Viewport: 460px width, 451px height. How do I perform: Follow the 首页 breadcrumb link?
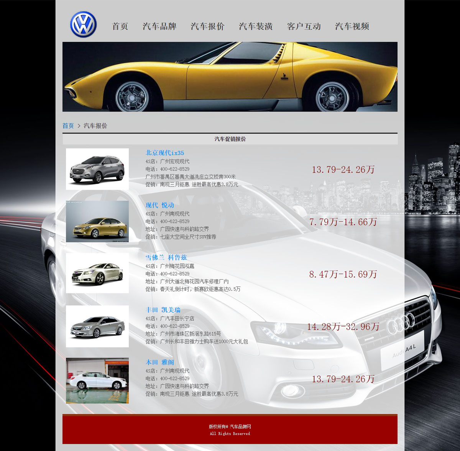pyautogui.click(x=68, y=126)
